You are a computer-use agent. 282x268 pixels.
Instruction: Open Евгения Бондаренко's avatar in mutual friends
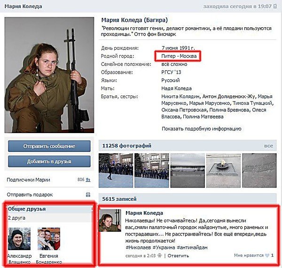point(49,239)
